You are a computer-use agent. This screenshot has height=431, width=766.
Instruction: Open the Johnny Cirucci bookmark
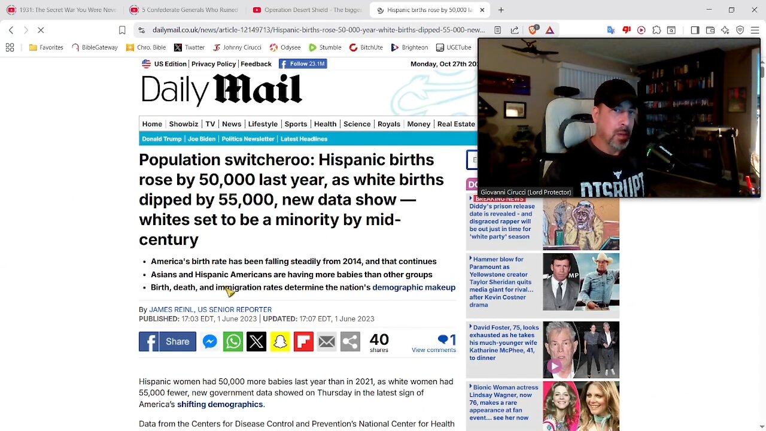(x=236, y=47)
